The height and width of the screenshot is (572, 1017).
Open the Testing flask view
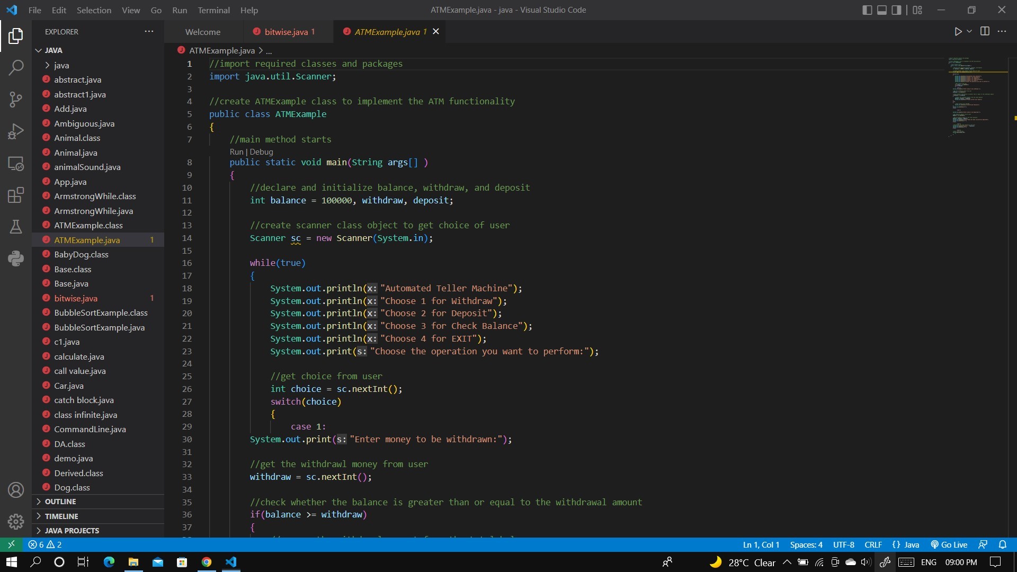(x=16, y=227)
